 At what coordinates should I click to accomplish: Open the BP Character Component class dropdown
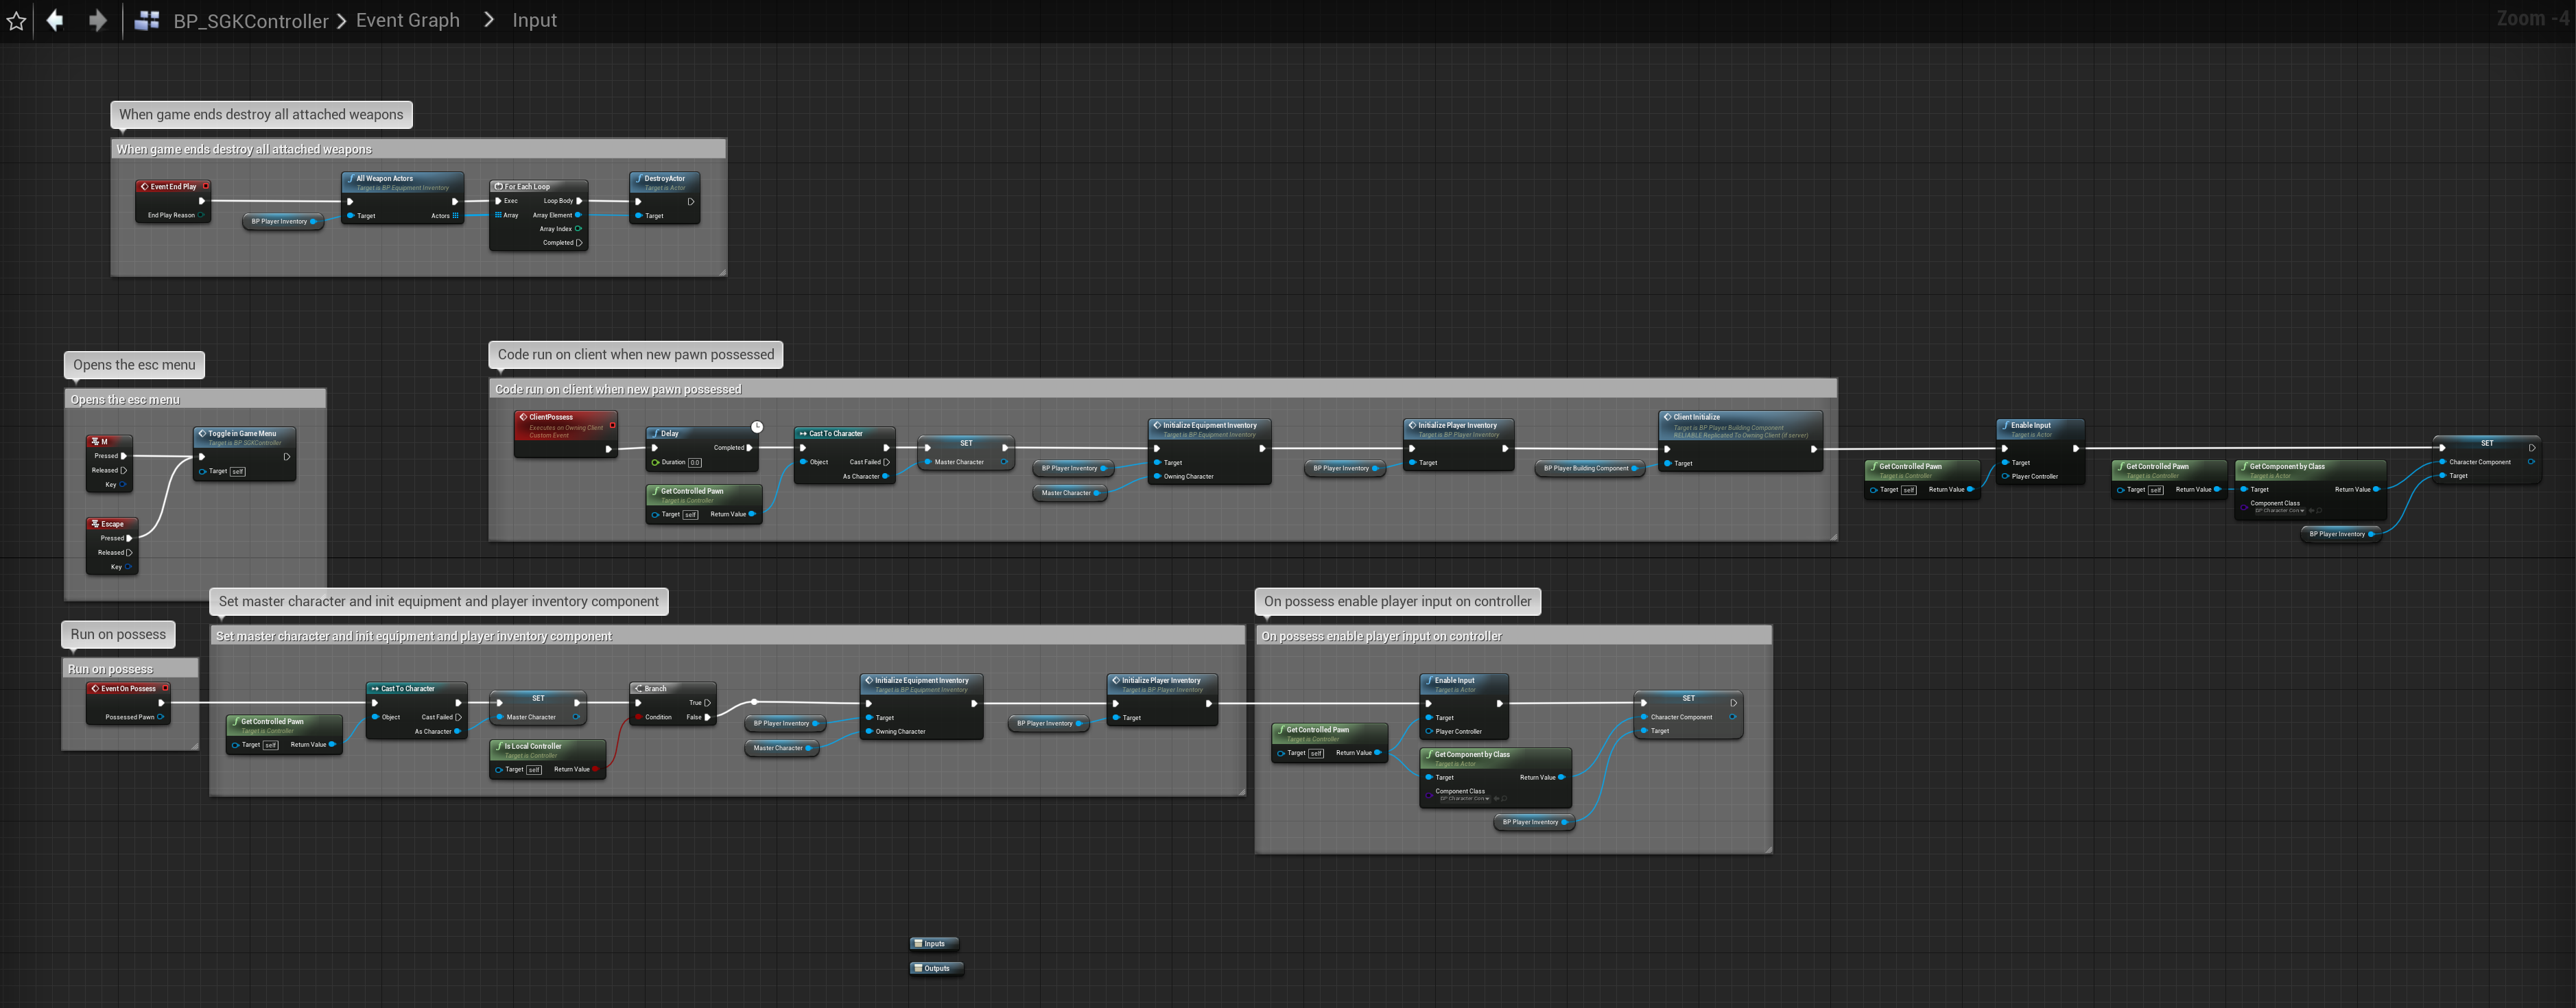(x=1465, y=798)
